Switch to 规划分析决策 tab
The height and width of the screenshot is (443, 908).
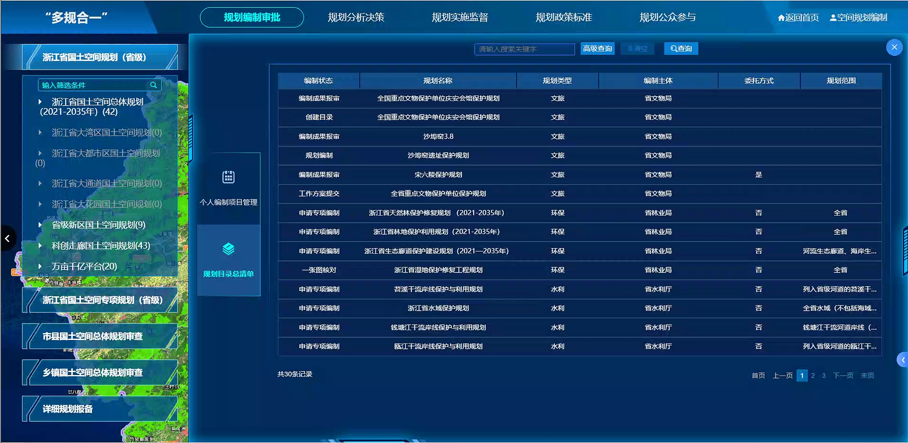[x=355, y=17]
